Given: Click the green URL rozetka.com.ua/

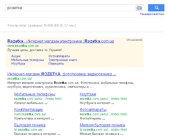Looking at the screenshot, I should tap(20, 79).
